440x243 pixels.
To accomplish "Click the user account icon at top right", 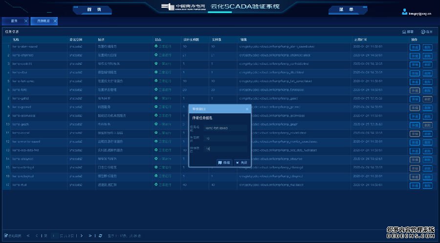I will coord(404,12).
